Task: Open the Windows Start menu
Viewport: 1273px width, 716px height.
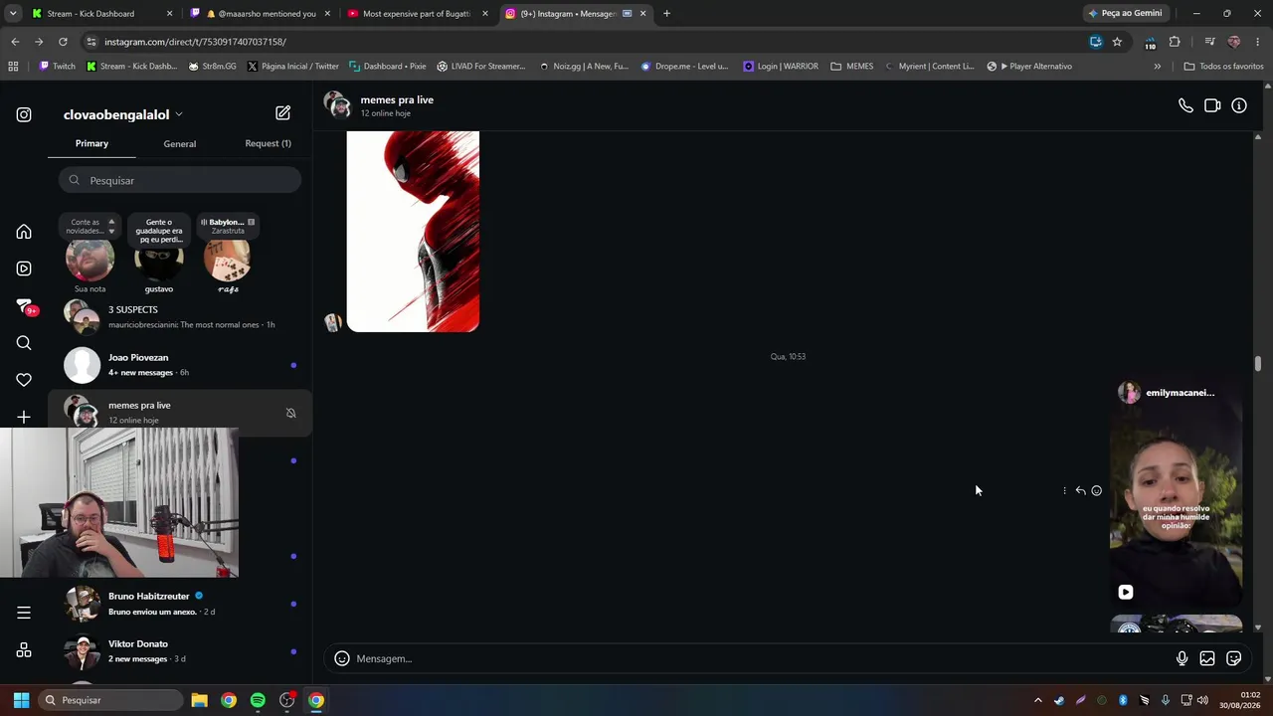Action: coord(21,700)
